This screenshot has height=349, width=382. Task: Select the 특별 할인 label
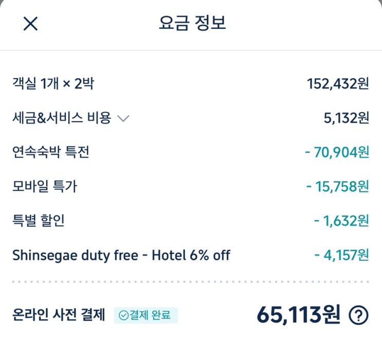coord(39,221)
